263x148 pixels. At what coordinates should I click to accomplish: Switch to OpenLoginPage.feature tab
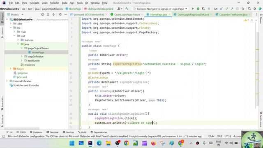click(127, 15)
